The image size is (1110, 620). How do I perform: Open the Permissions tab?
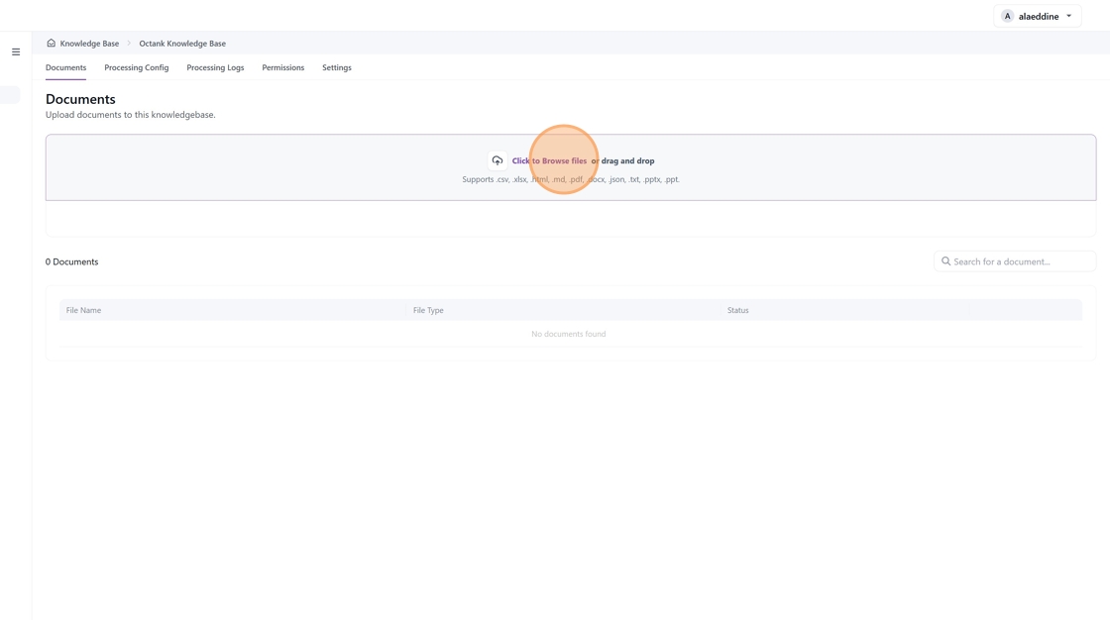coord(282,67)
